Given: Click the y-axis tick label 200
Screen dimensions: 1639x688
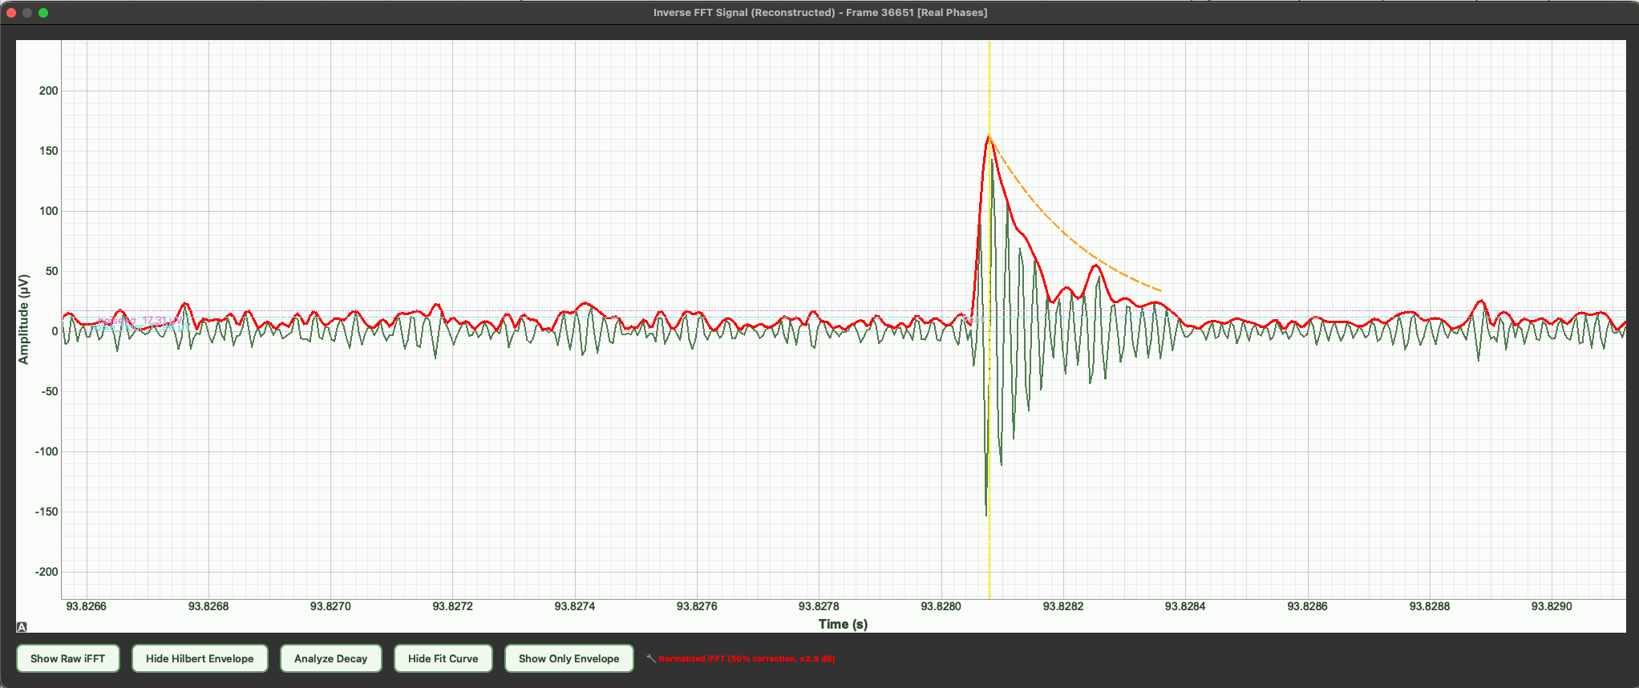Looking at the screenshot, I should [x=48, y=91].
